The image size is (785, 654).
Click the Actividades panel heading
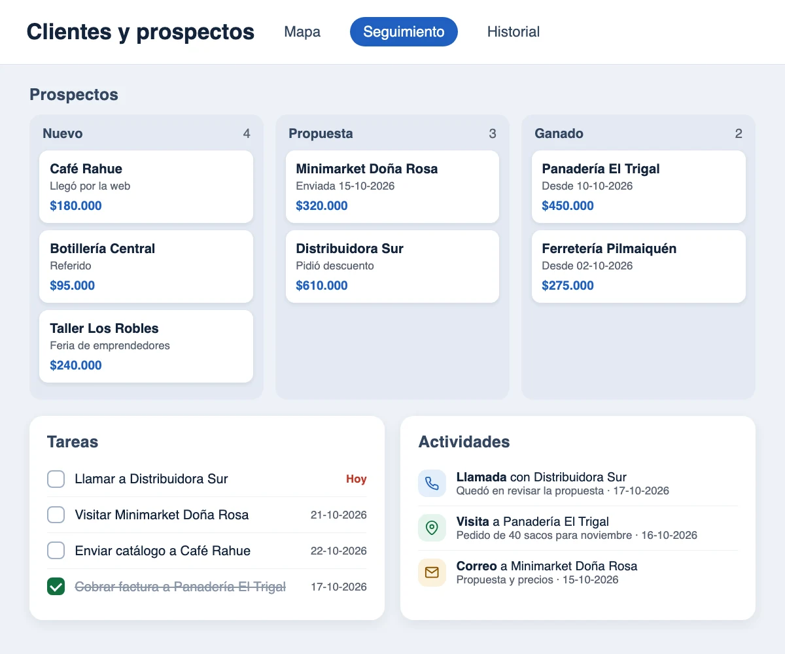(464, 441)
